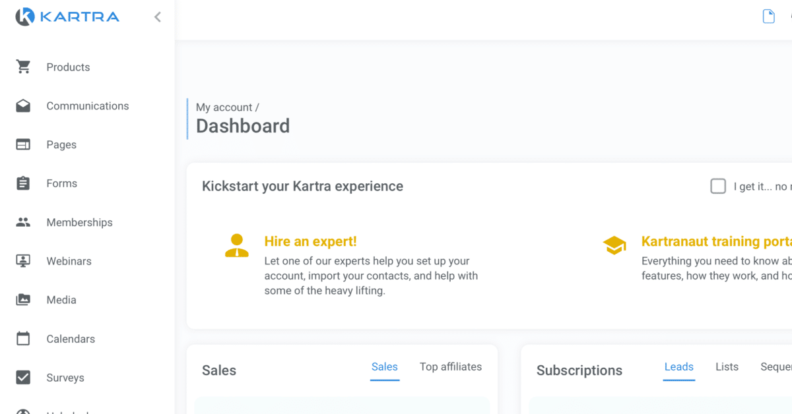Open Products in the sidebar

pyautogui.click(x=68, y=67)
